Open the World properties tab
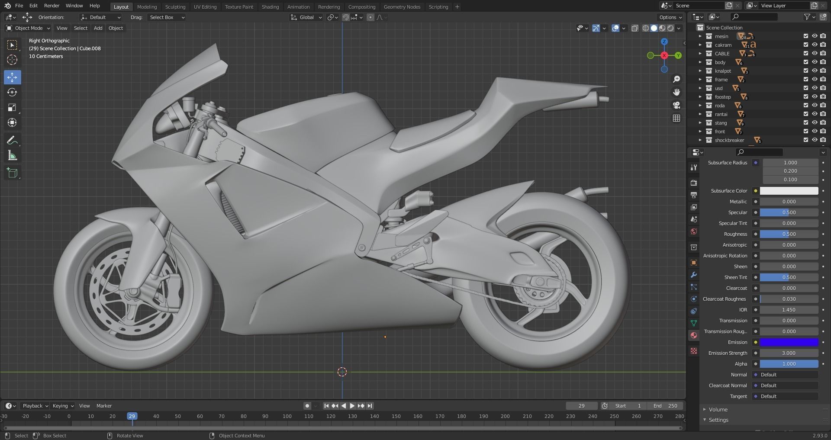Image resolution: width=831 pixels, height=440 pixels. pyautogui.click(x=694, y=231)
